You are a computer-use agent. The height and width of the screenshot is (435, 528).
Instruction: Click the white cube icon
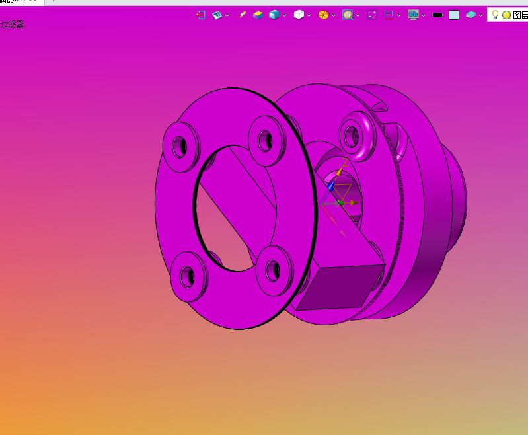click(299, 15)
